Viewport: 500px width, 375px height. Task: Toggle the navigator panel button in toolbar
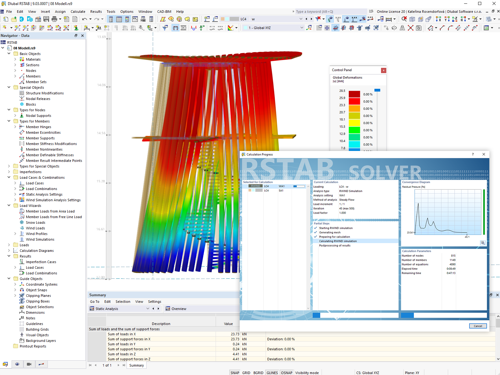point(111,19)
